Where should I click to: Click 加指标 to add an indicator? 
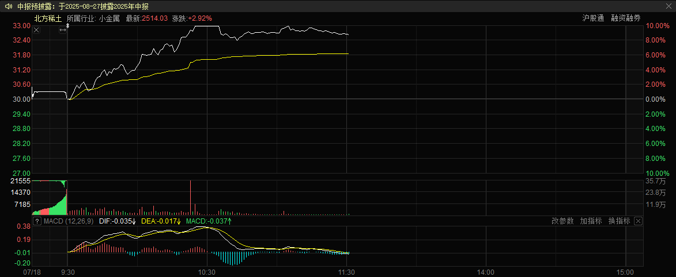pos(591,221)
